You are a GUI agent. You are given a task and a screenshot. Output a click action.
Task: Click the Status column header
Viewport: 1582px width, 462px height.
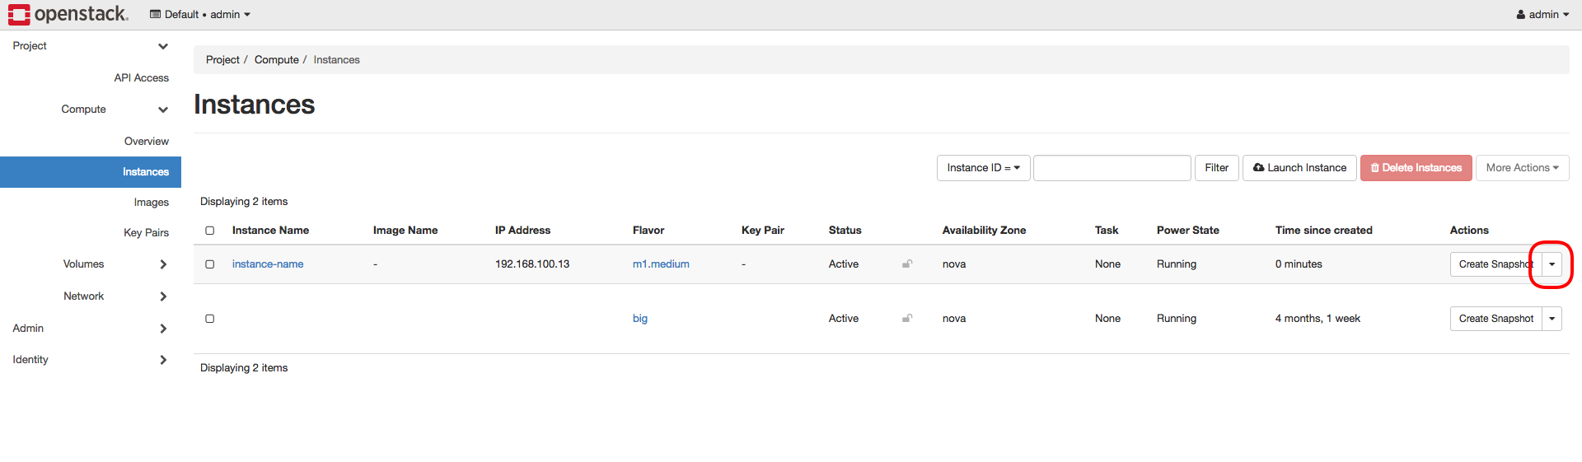(x=845, y=231)
